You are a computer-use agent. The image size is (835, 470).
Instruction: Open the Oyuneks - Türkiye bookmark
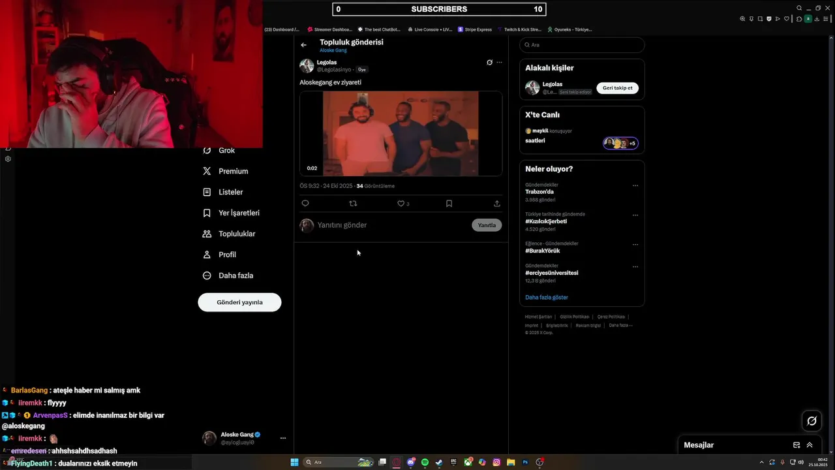coord(569,29)
